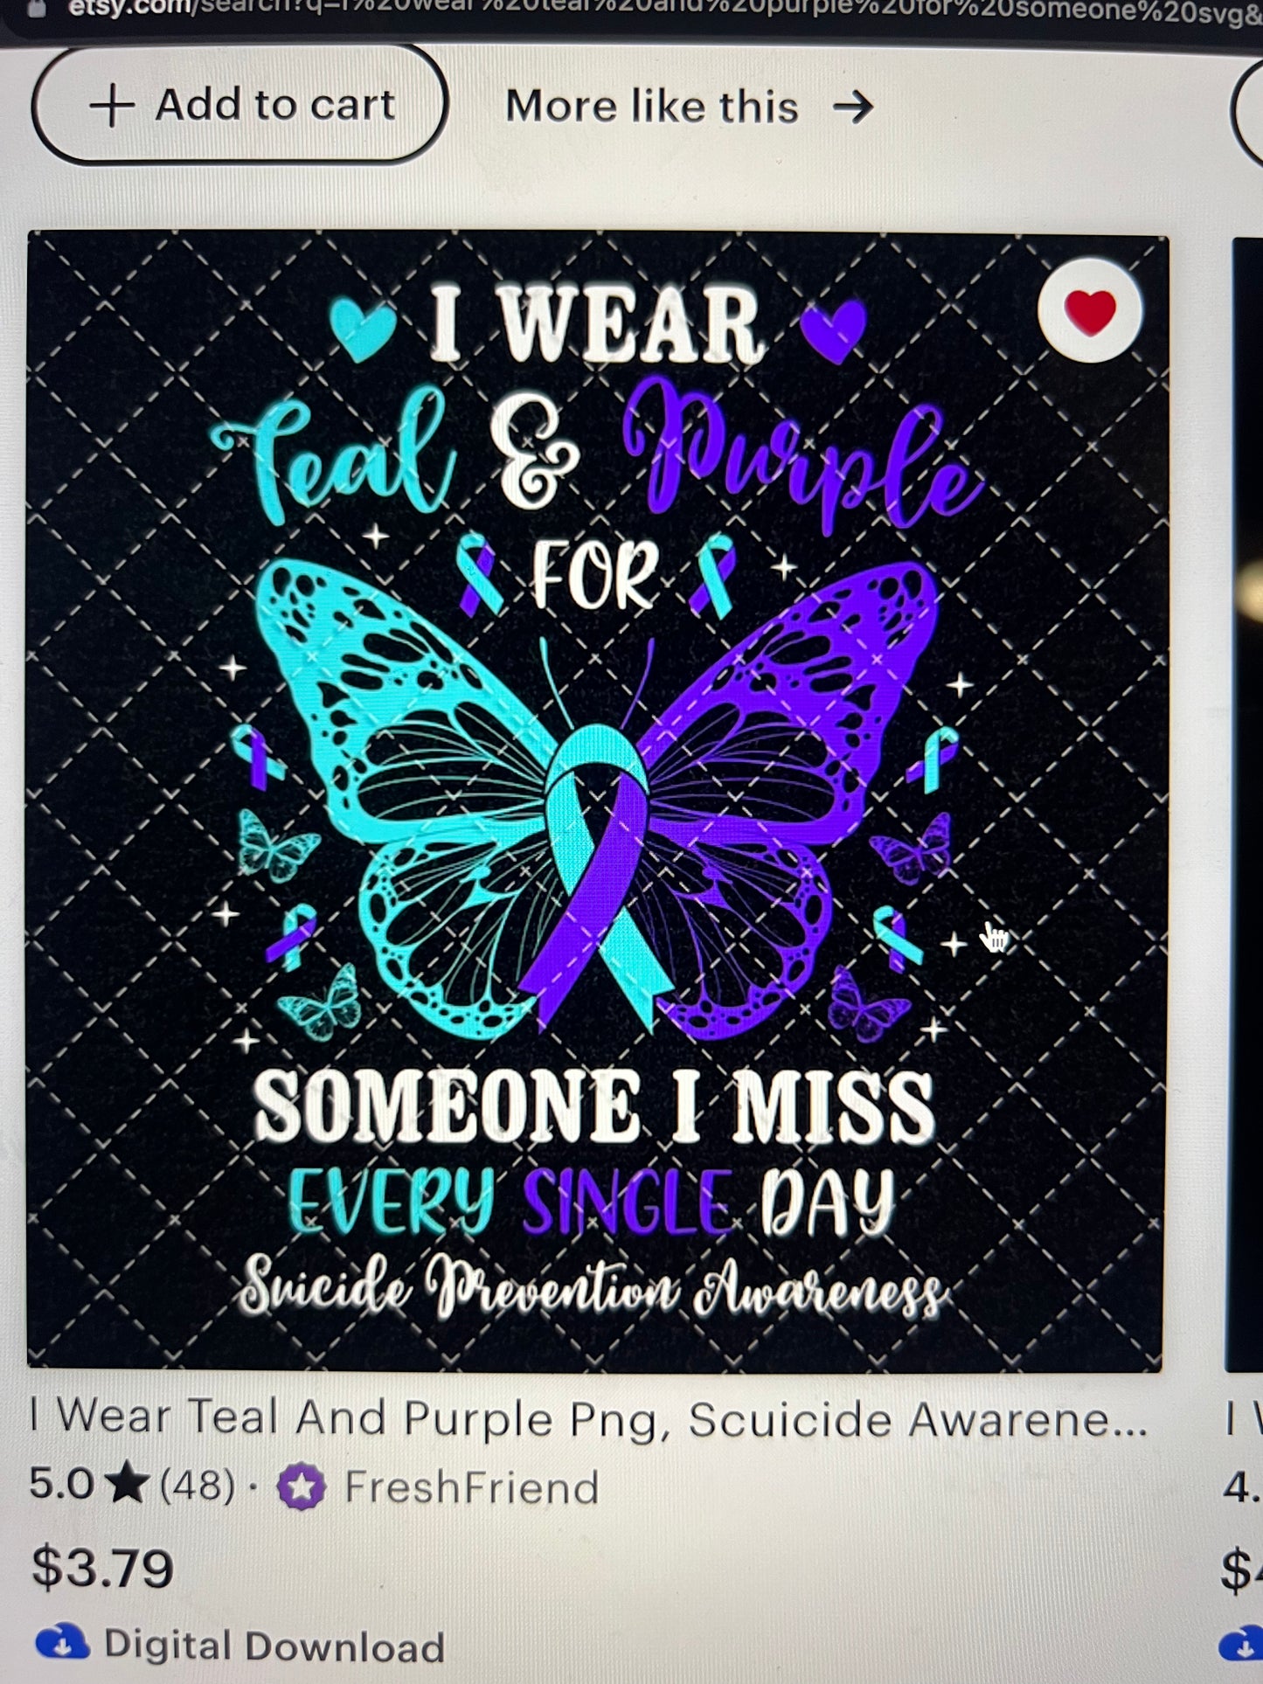Toggle the red heart favorite button
Screen dimensions: 1263x1684
[1089, 311]
